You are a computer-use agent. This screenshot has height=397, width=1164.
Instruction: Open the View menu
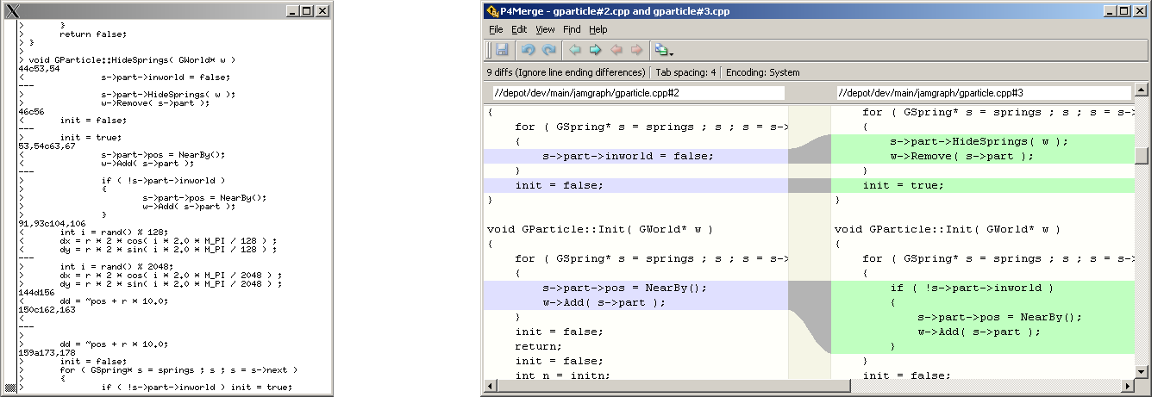(545, 29)
